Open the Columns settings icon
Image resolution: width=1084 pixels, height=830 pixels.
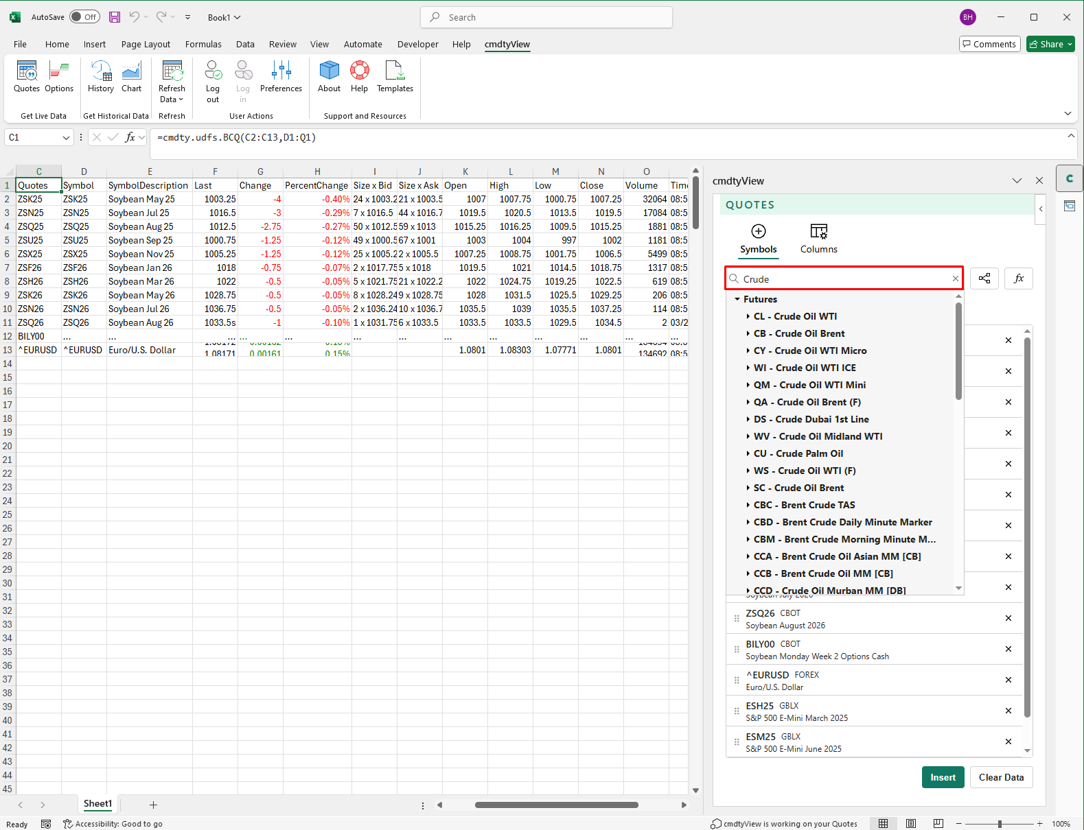click(x=819, y=231)
